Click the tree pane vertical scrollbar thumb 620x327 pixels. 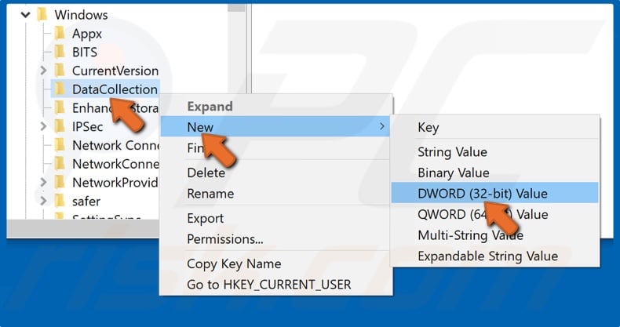point(237,7)
